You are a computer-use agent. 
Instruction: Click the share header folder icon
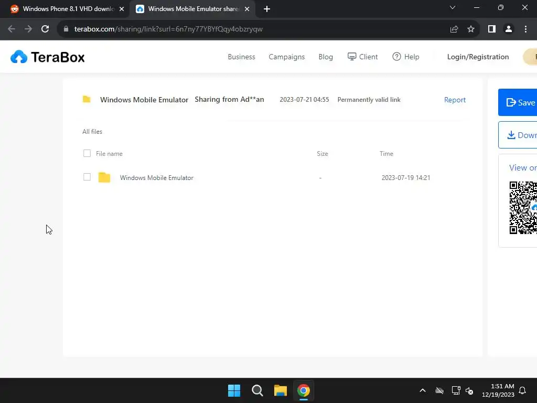(87, 99)
